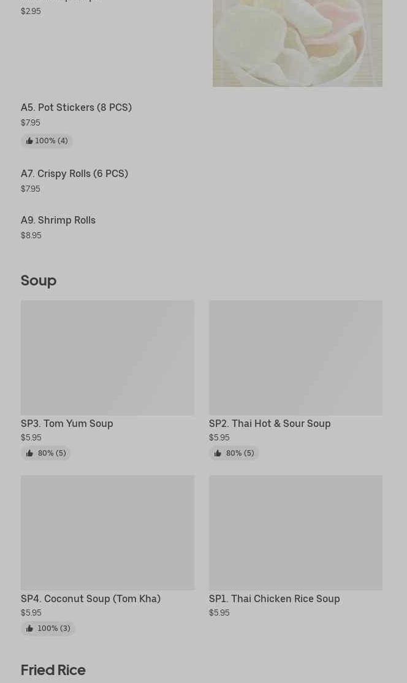Image resolution: width=407 pixels, height=683 pixels.
Task: Click thumbs-up icon under Coconut Soup
Action: [29, 628]
